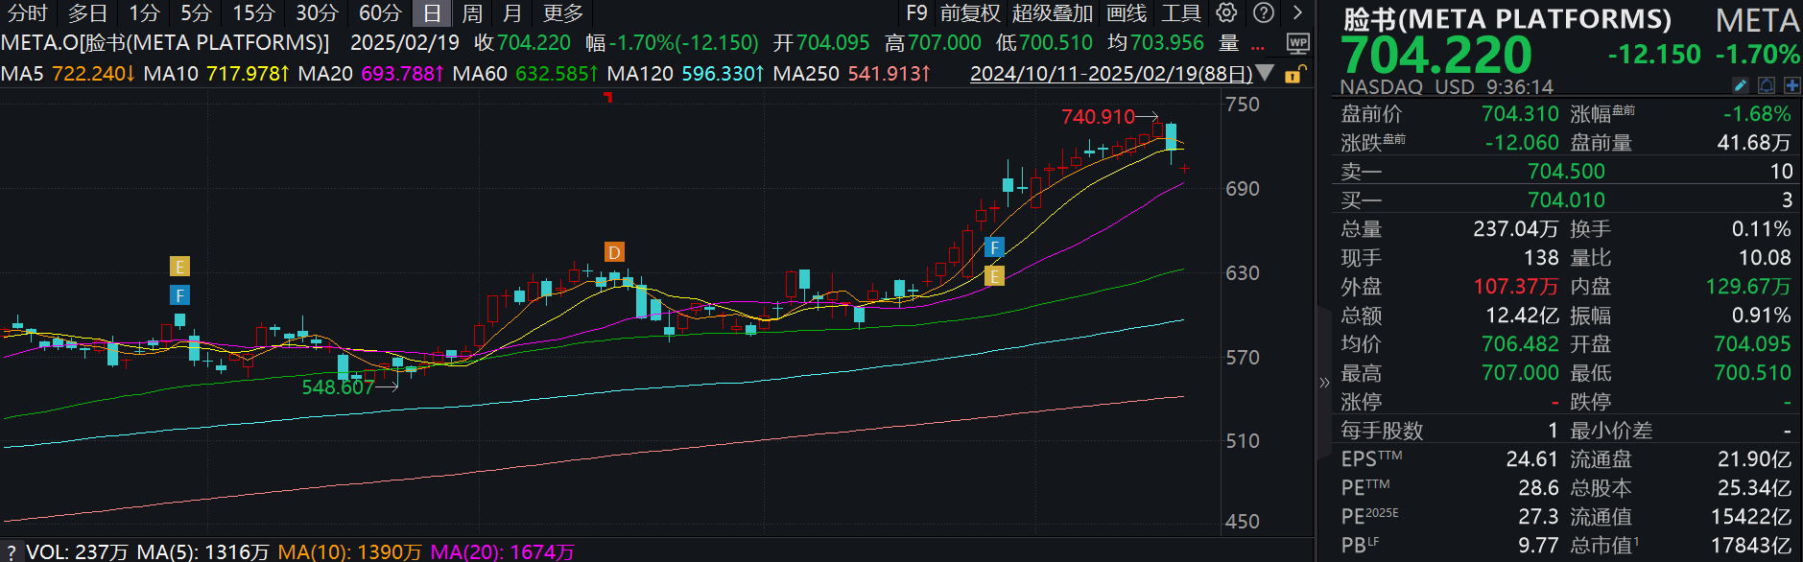Select the 30分 period tab

coord(317,13)
